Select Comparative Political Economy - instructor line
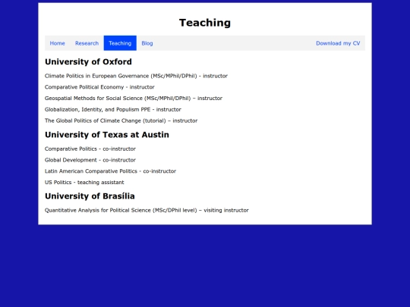Viewport: 410px width, 307px height. (99, 87)
